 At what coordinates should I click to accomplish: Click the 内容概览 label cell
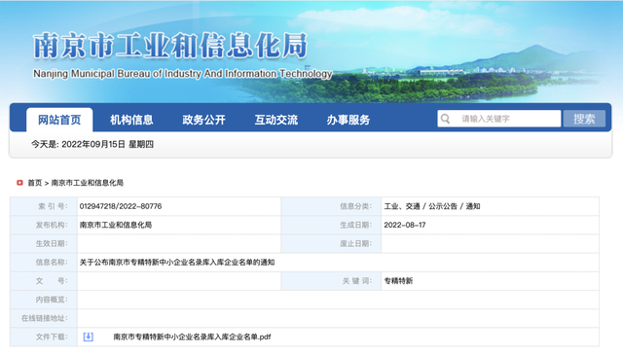tap(44, 300)
